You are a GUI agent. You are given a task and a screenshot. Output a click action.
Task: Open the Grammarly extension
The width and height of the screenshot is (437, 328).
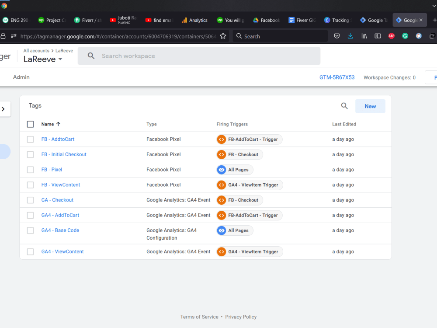tap(405, 36)
